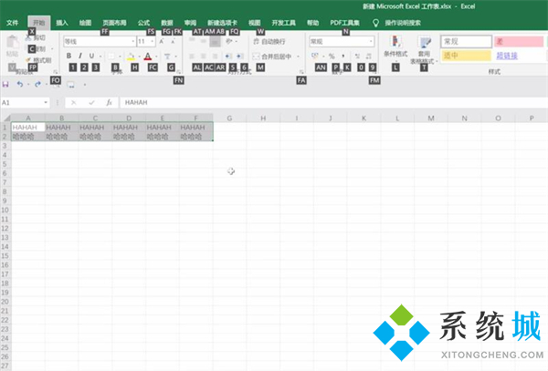The image size is (548, 371).
Task: Click the formula bar Enter checkmark icon
Action: 91,102
